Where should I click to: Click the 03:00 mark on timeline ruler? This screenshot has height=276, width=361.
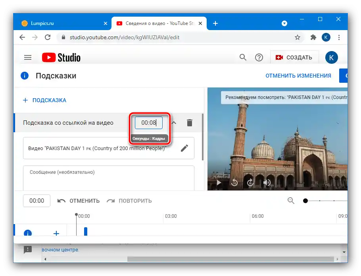171,216
